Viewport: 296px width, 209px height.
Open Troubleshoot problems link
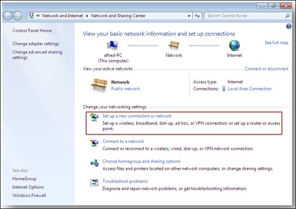[x=125, y=181]
